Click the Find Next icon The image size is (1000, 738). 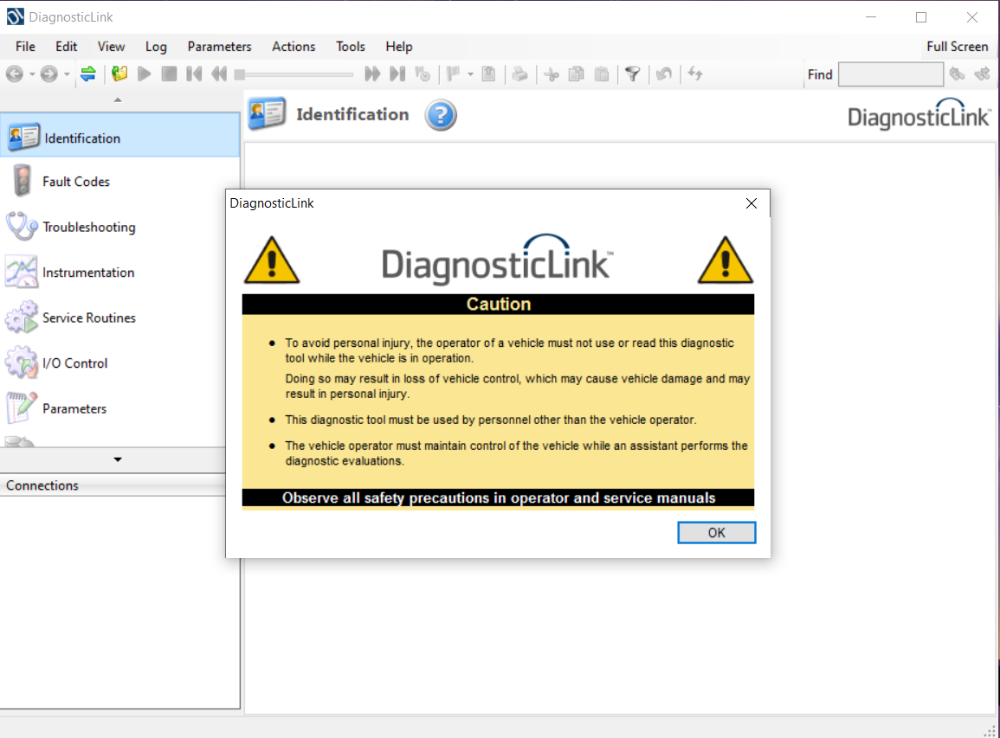click(982, 74)
